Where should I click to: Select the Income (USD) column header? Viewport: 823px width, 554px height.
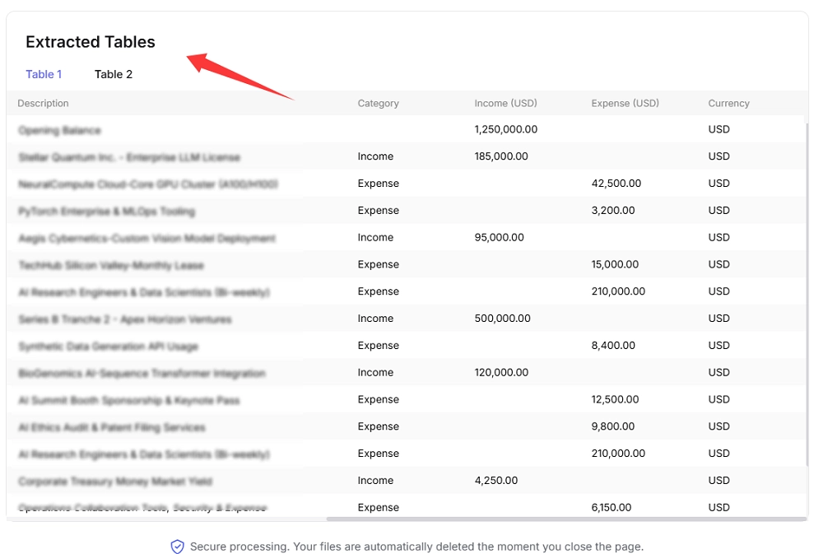505,103
